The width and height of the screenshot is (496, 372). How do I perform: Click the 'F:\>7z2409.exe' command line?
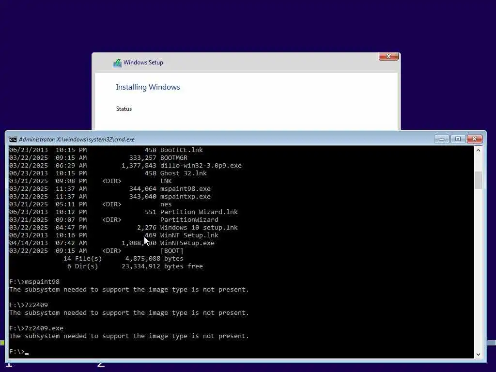coord(36,328)
